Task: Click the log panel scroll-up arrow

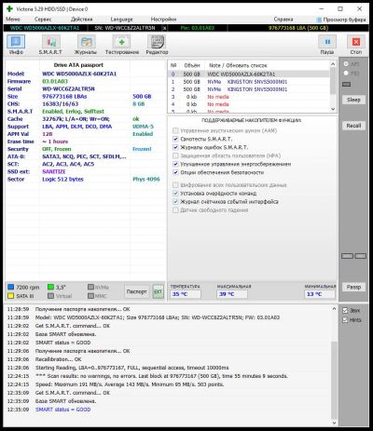Action: [x=334, y=309]
